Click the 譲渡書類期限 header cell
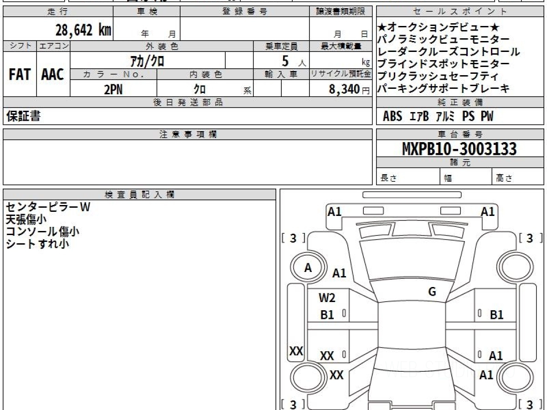Image resolution: width=547 pixels, height=410 pixels. tap(341, 12)
